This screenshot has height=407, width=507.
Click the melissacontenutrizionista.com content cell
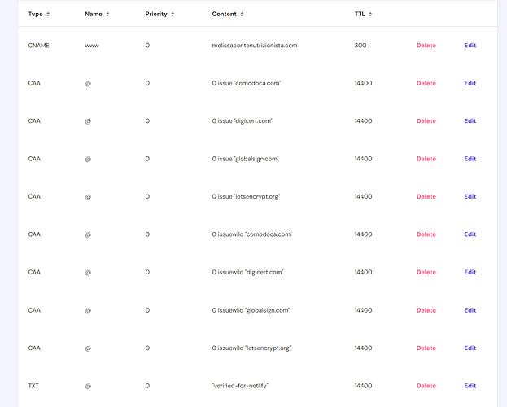pyautogui.click(x=255, y=46)
